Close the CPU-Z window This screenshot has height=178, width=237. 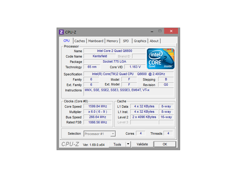(171, 31)
